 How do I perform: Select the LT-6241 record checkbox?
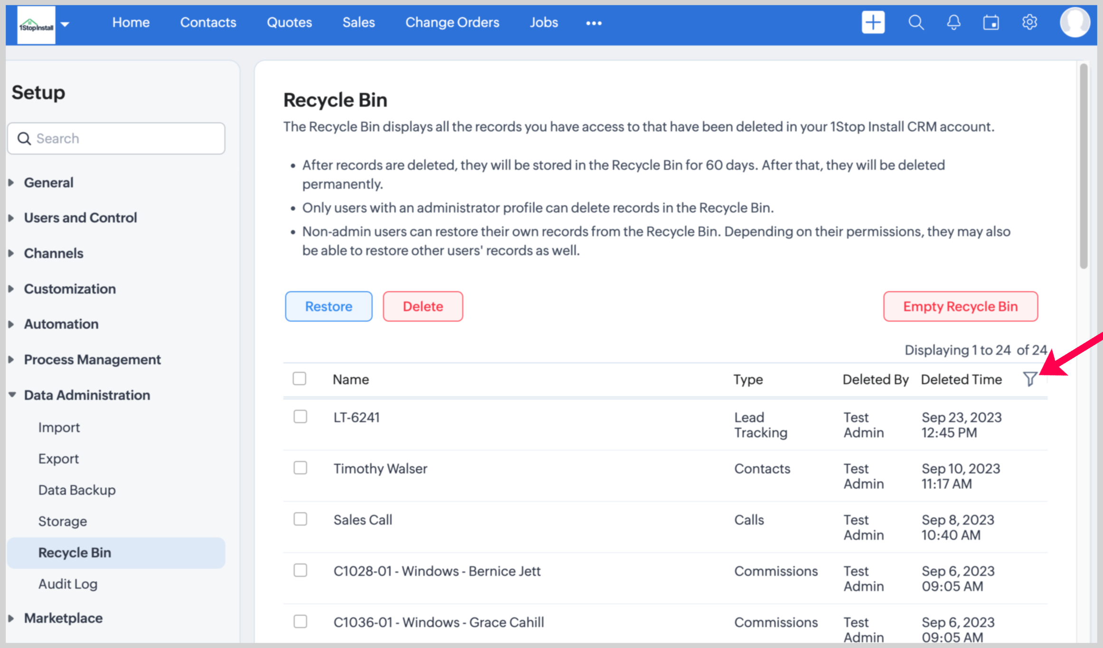(x=300, y=417)
